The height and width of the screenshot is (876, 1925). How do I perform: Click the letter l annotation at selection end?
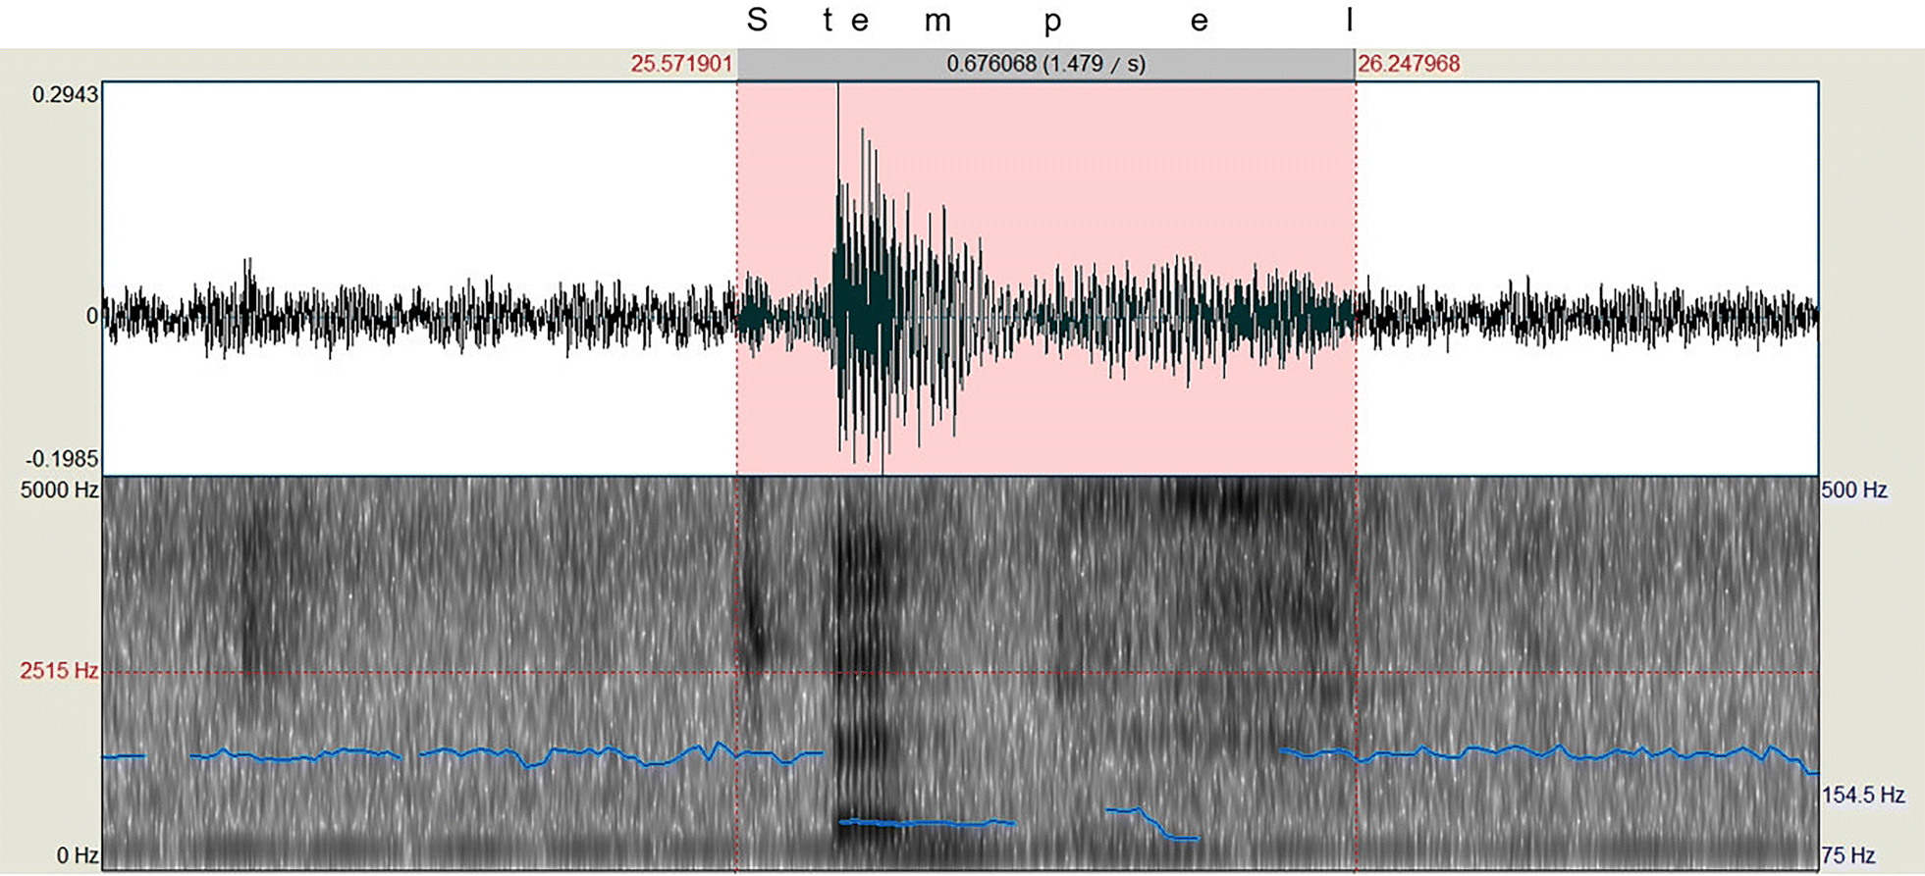point(1350,20)
